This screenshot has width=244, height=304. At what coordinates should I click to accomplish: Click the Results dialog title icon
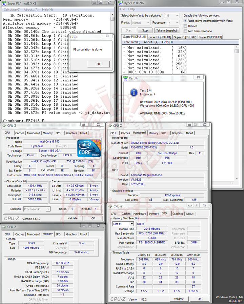125,78
